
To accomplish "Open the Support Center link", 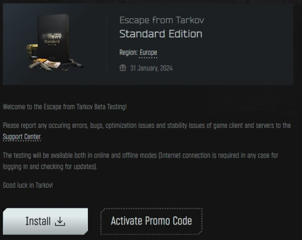I will click(22, 137).
